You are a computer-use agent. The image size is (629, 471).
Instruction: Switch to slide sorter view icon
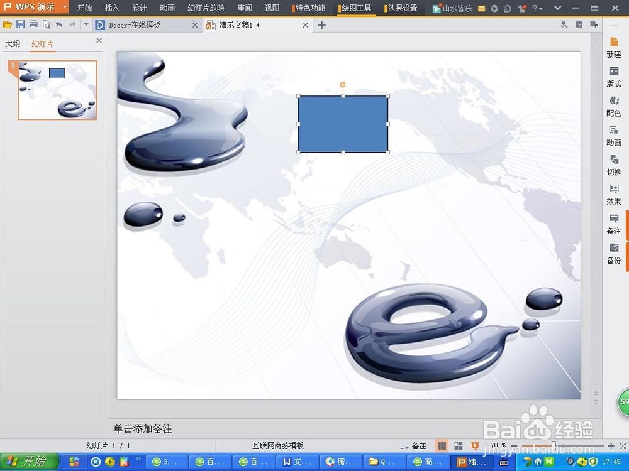[x=459, y=445]
